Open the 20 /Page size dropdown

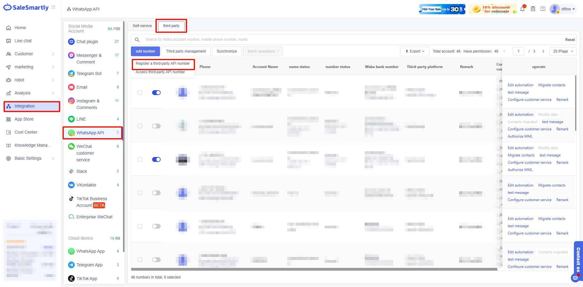[x=563, y=51]
